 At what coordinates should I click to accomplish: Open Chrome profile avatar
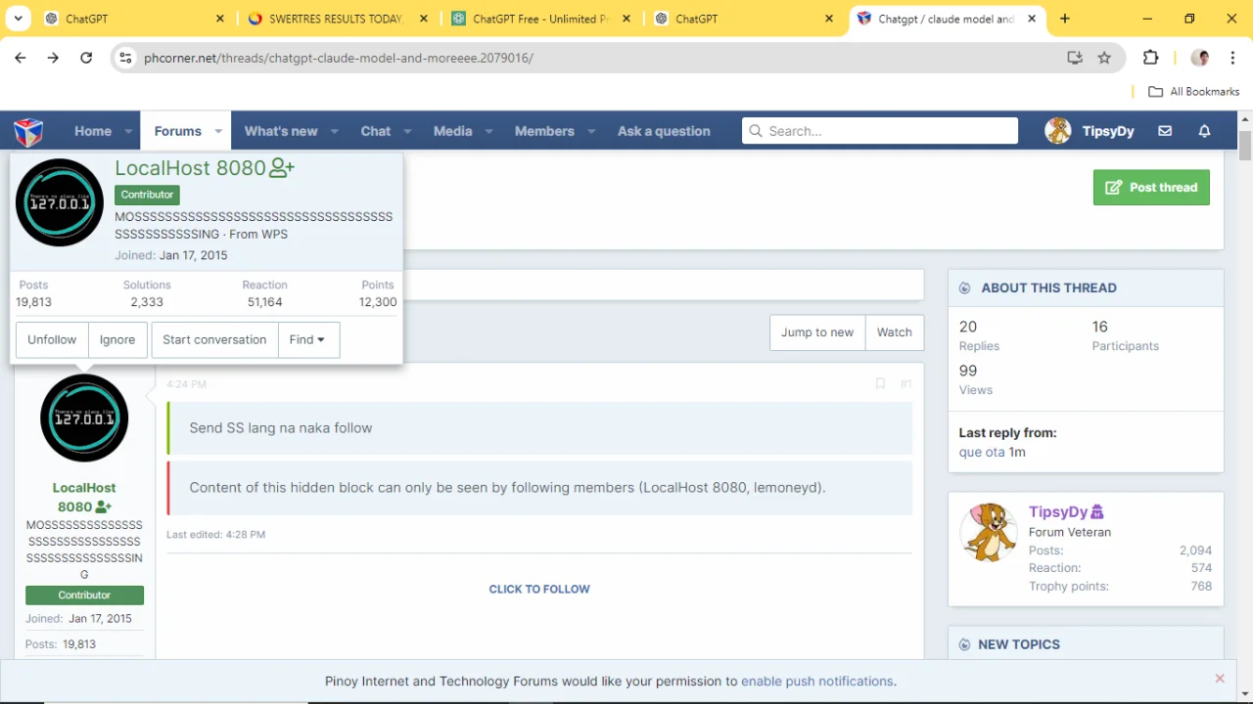pos(1200,58)
